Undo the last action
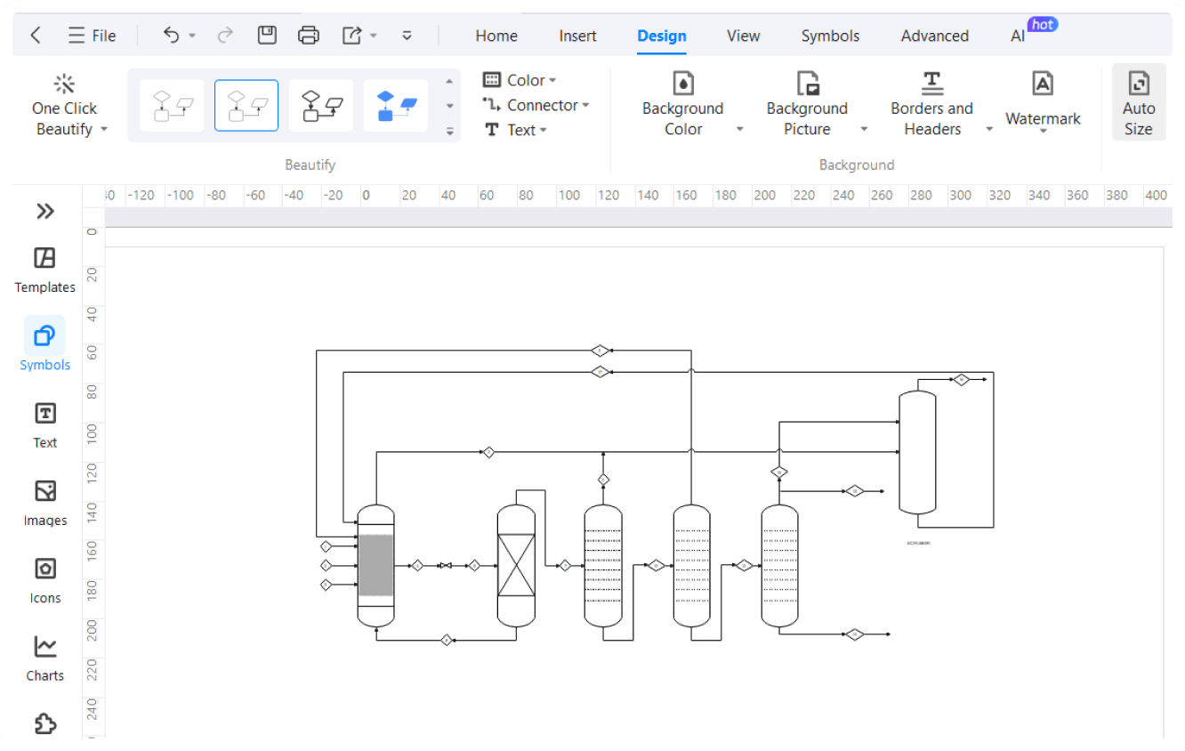Viewport: 1185px width, 751px height. click(171, 36)
